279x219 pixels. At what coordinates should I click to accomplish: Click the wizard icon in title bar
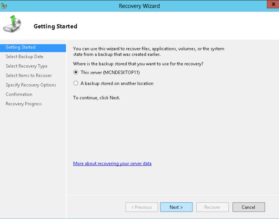pos(4,6)
